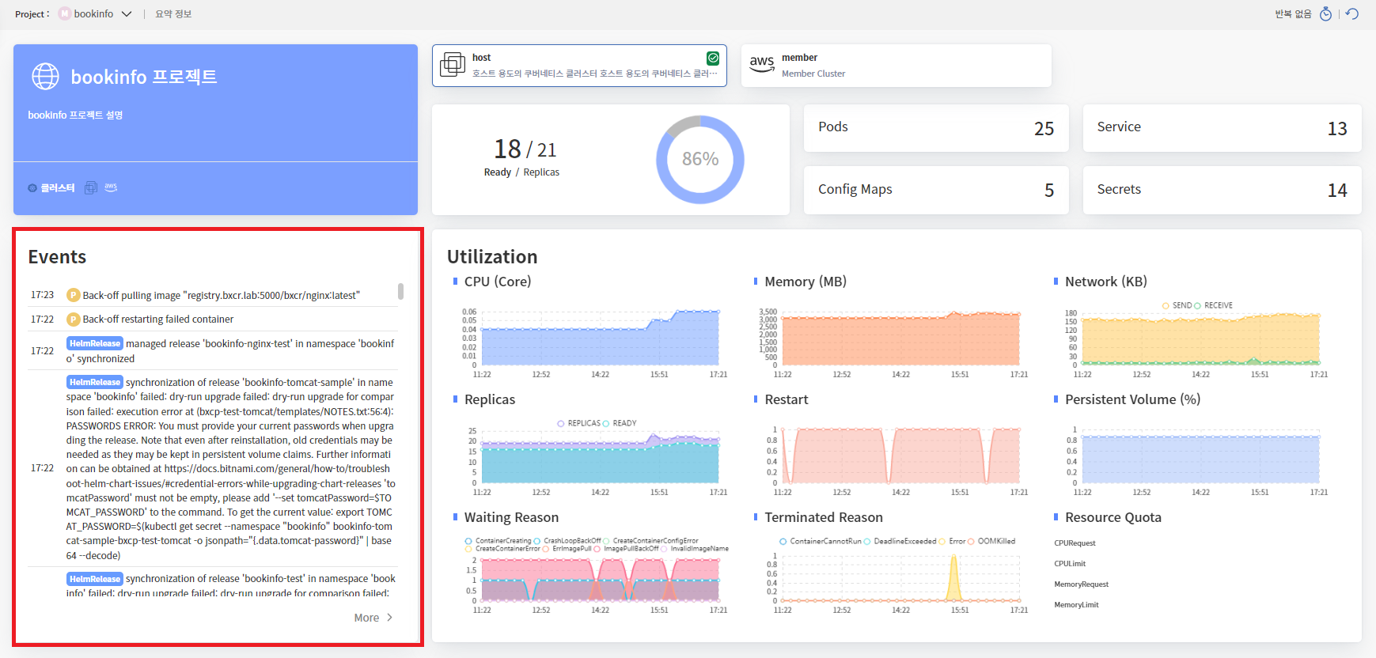1376x658 pixels.
Task: Click the bookinfo 프로젝트 설명 description text
Action: 75,115
